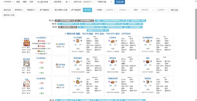Click the 雪糕刺客 dish icon
The image size is (197, 101).
point(147,82)
